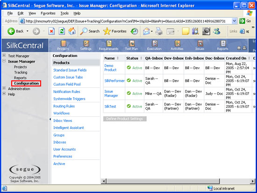Image resolution: width=257 pixels, height=193 pixels.
Task: Open the User Accounts link
Action: point(64,149)
